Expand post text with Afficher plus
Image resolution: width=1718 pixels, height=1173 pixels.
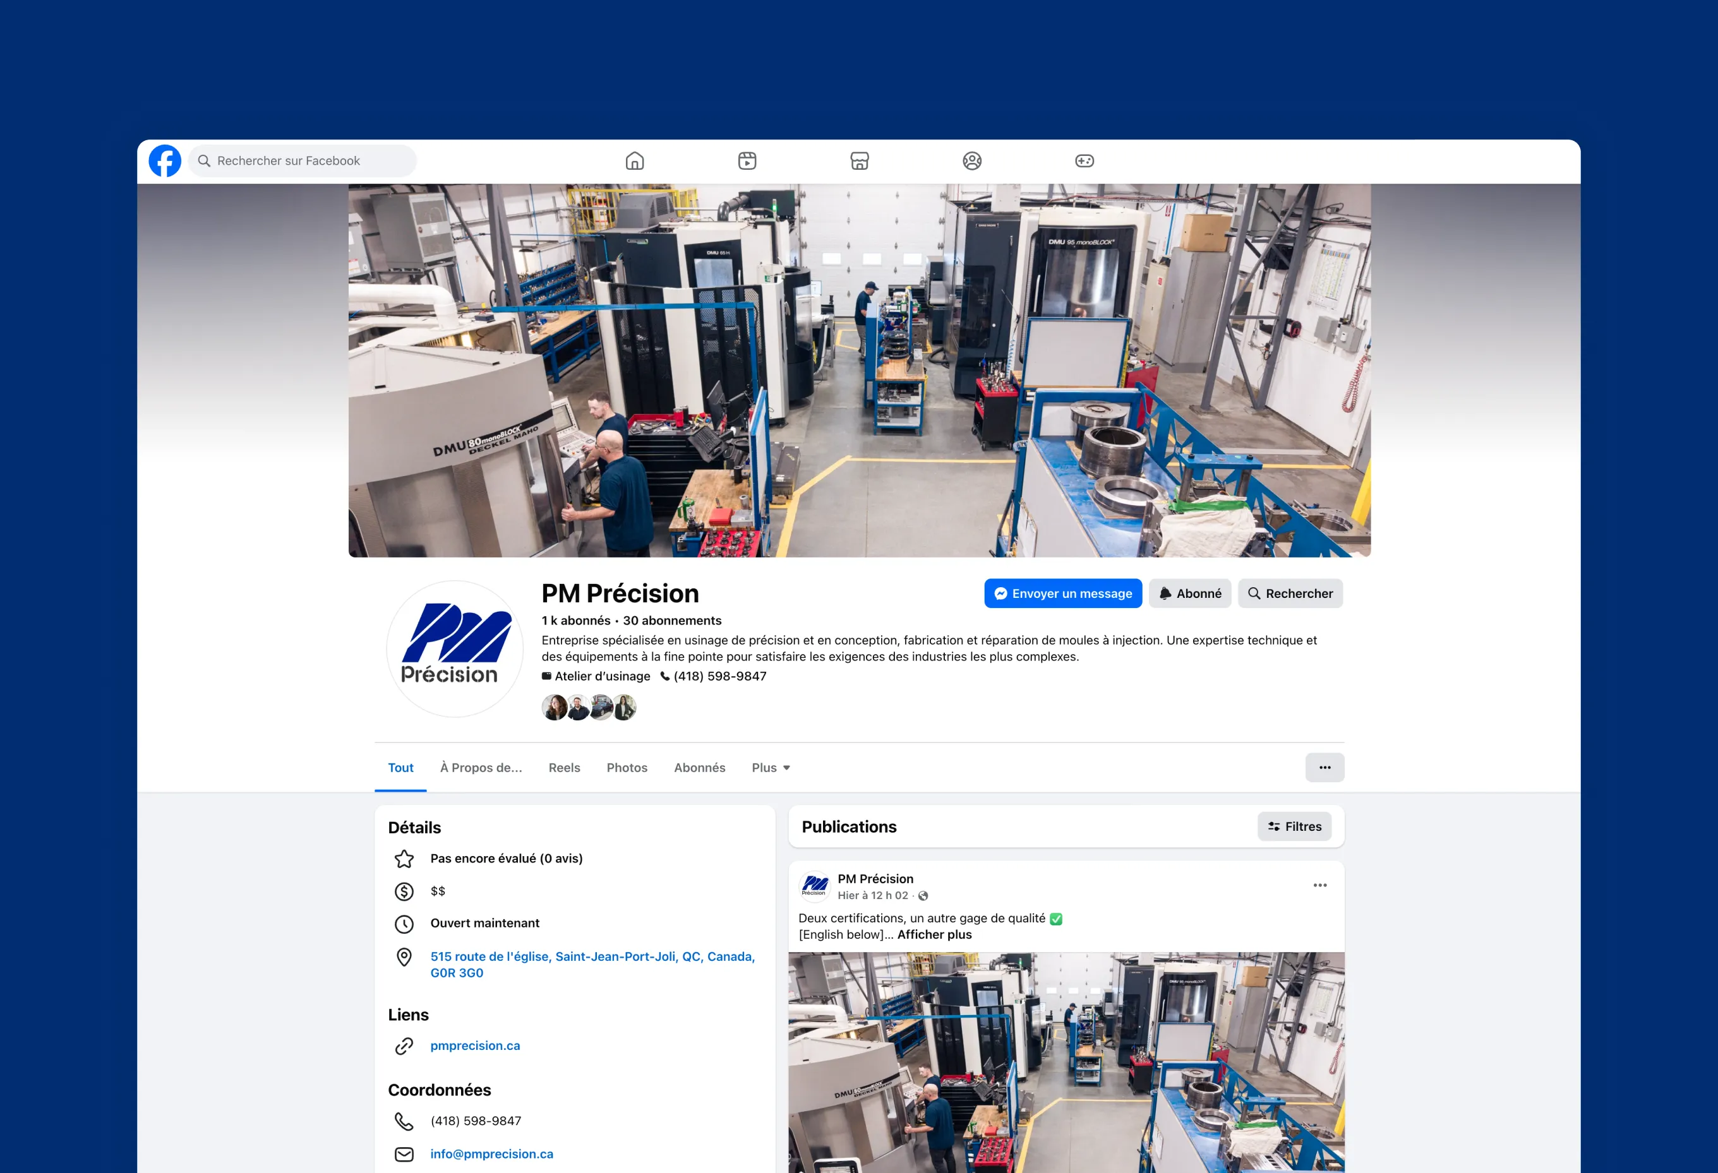(x=934, y=935)
